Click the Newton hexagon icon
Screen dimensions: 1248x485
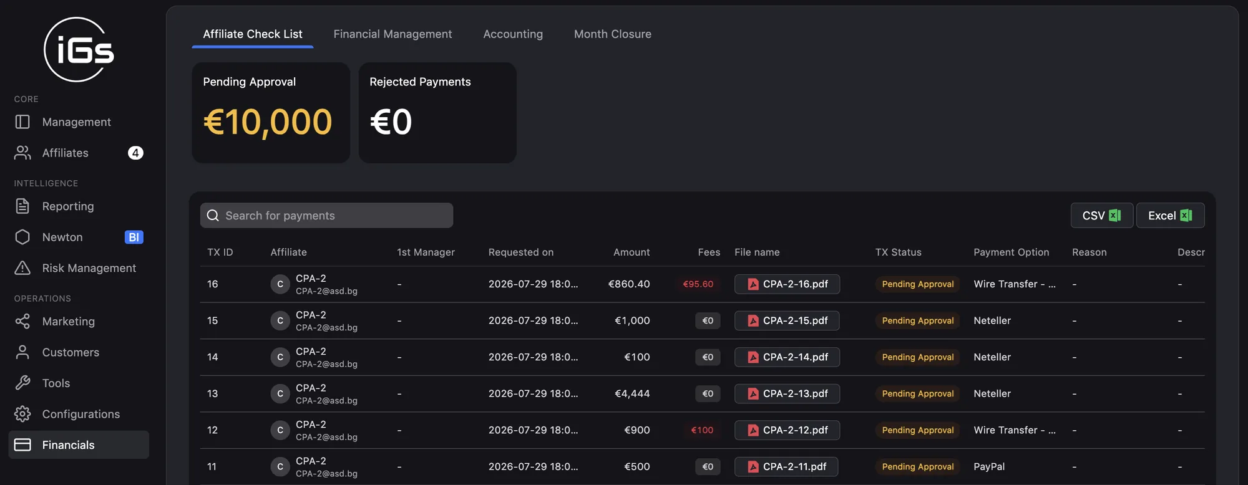pos(22,237)
